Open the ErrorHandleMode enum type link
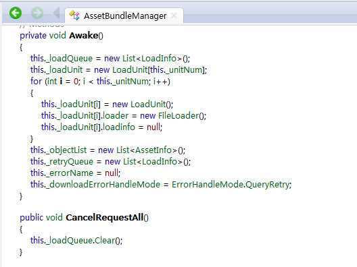Image resolution: width=357 pixels, height=267 pixels. [x=207, y=184]
